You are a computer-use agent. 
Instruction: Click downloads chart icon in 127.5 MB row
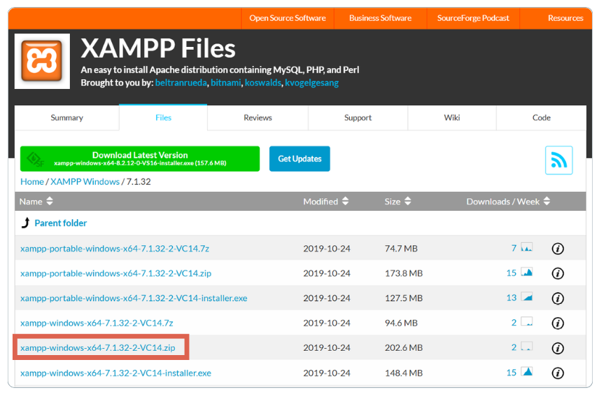527,297
